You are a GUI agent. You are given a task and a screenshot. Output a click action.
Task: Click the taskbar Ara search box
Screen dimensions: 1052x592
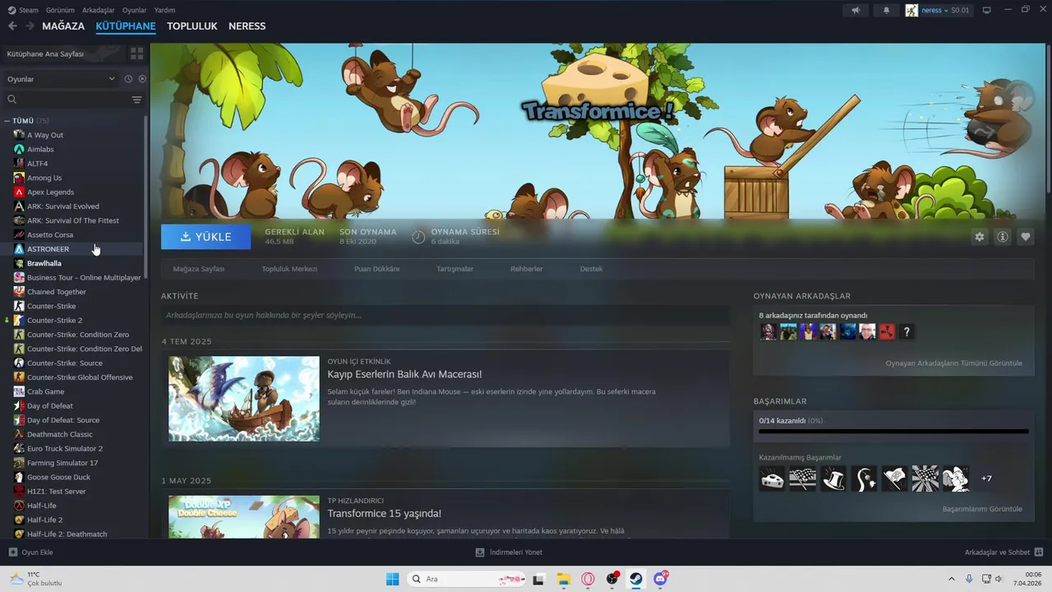[466, 579]
